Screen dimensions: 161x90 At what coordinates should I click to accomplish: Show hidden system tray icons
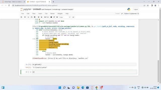pyautogui.click(x=130, y=87)
